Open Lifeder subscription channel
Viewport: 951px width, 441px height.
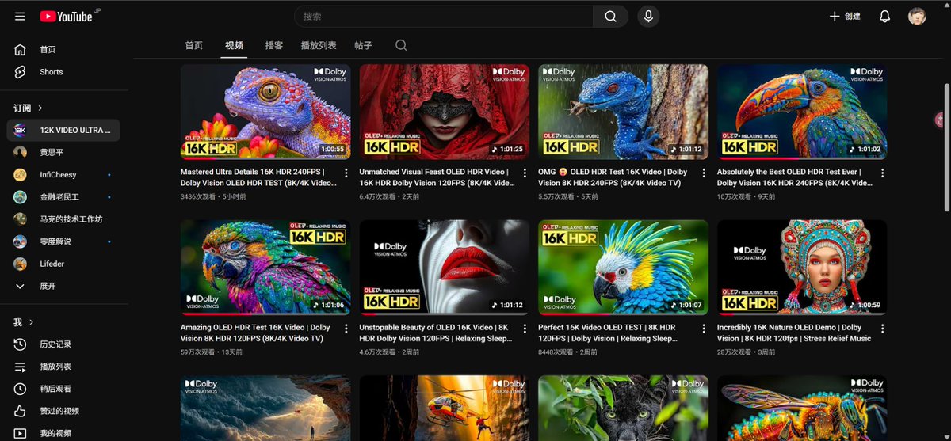pyautogui.click(x=63, y=264)
